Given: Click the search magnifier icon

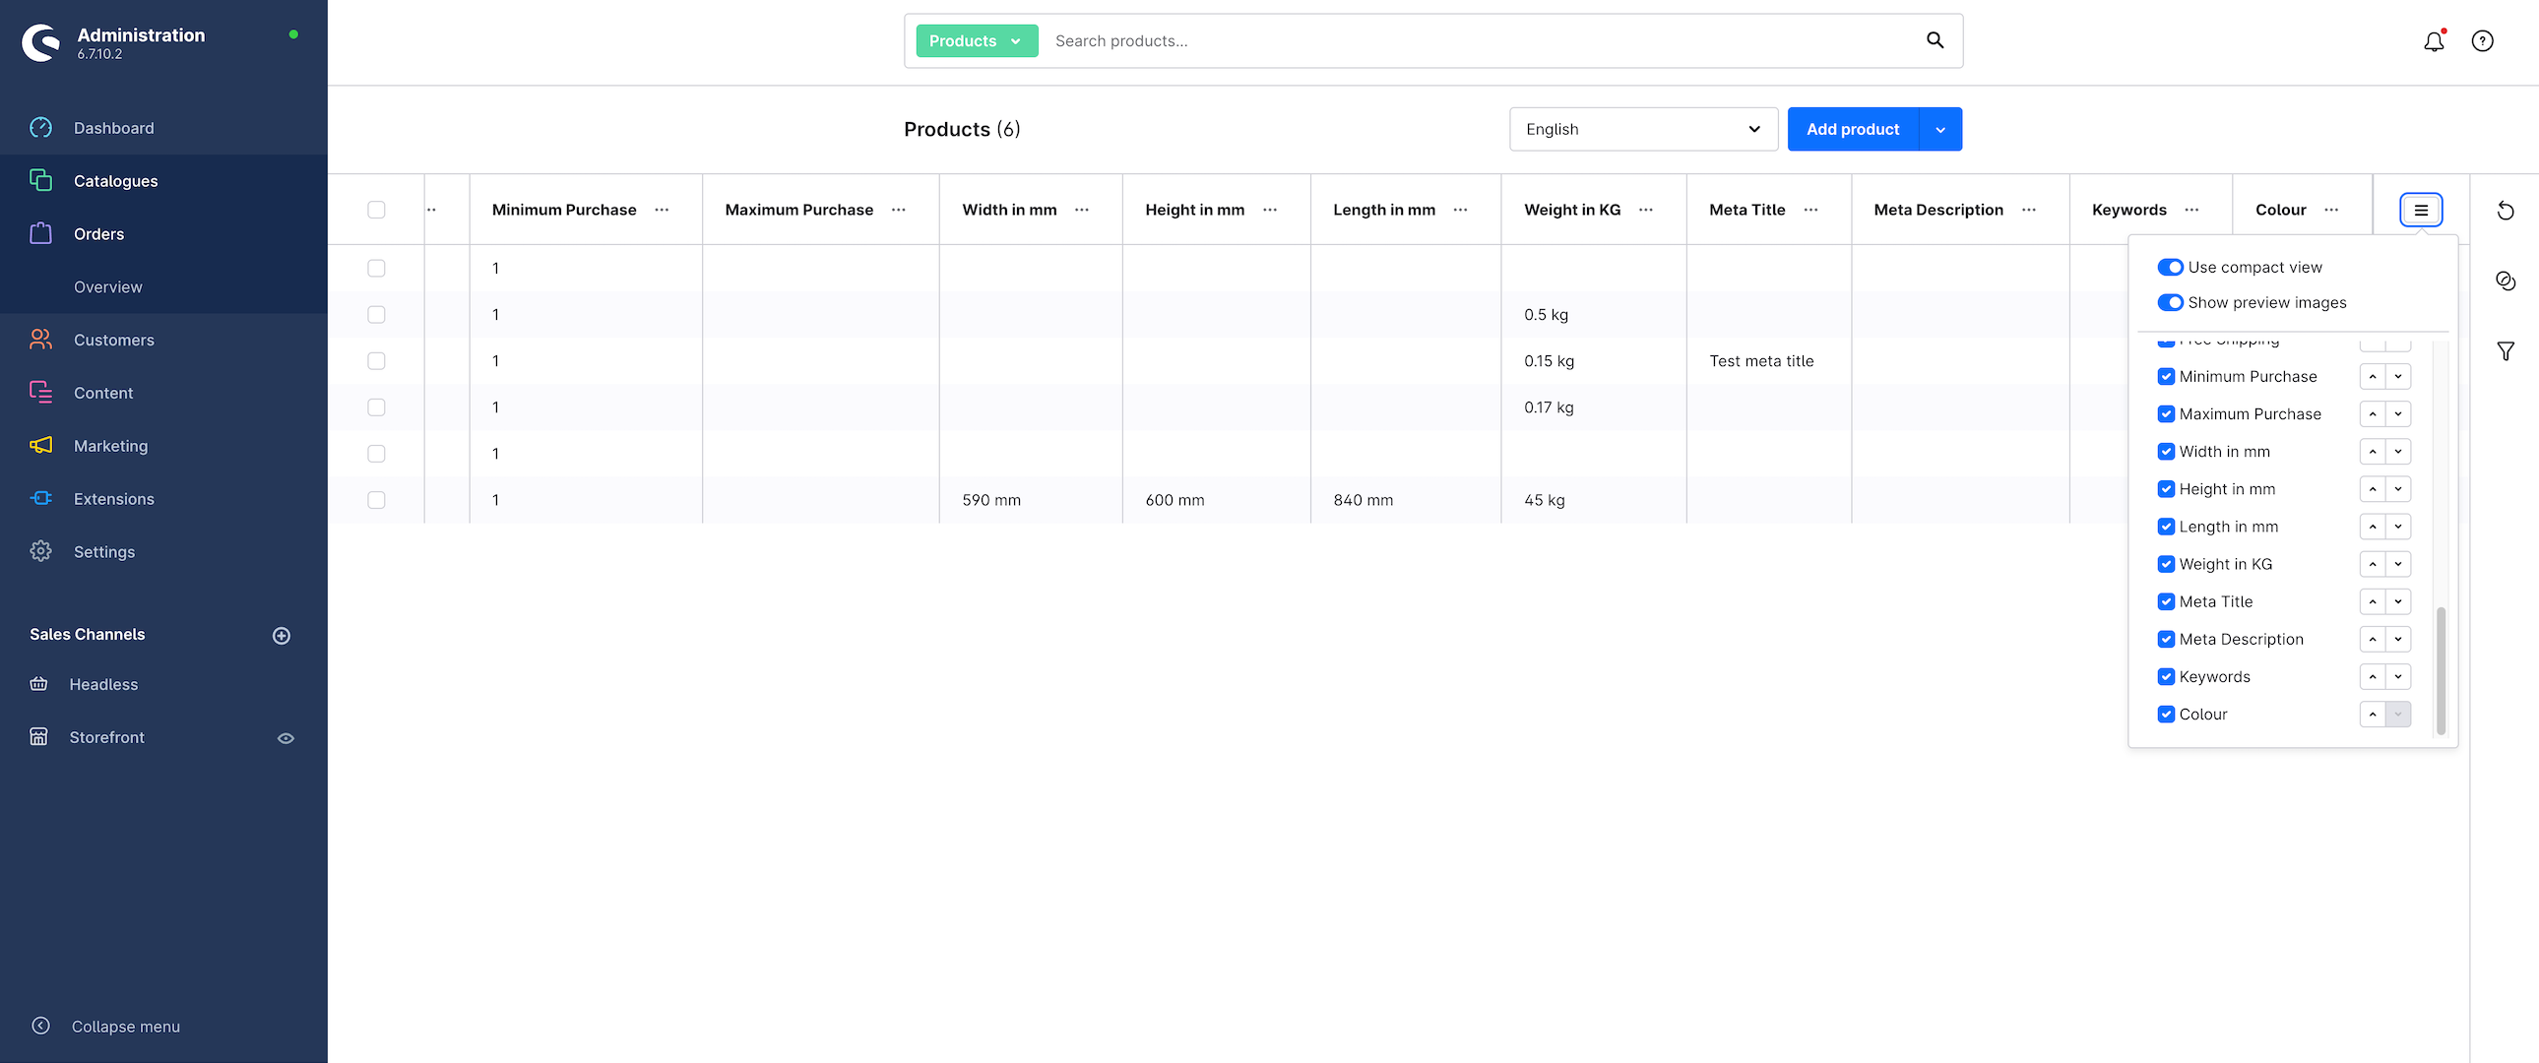Looking at the screenshot, I should 1935,40.
